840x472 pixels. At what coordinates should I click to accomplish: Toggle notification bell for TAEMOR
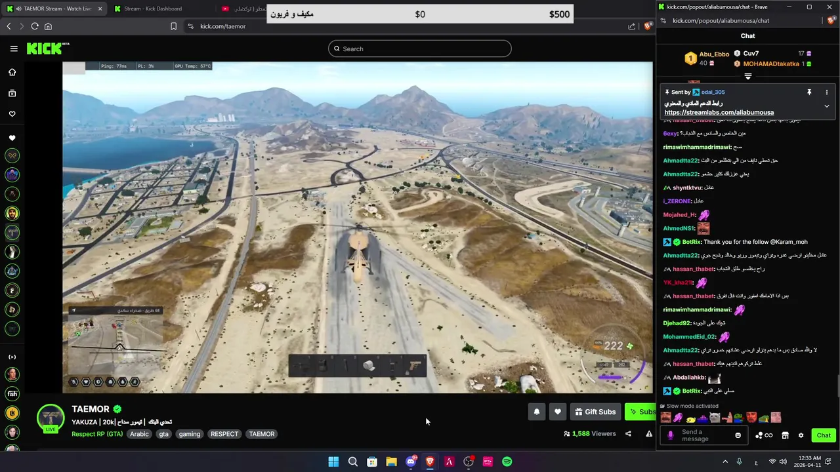point(536,412)
